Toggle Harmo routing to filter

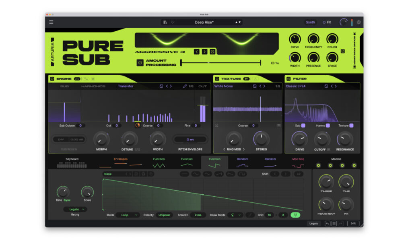328,126
